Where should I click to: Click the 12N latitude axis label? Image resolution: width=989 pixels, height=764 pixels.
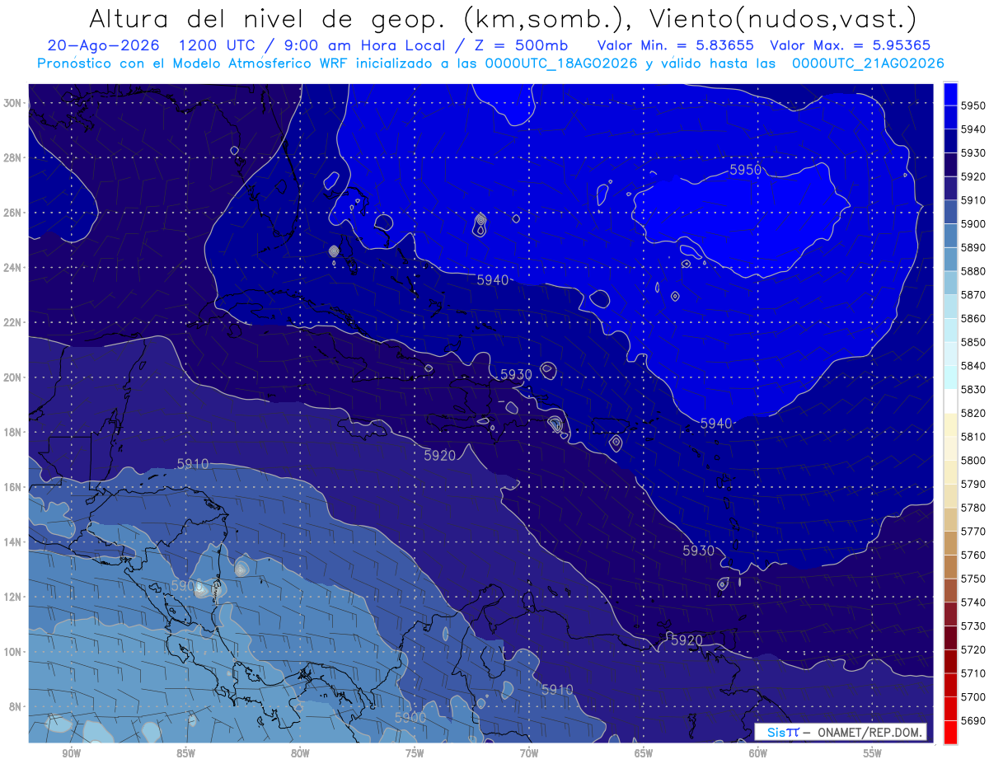click(x=12, y=597)
